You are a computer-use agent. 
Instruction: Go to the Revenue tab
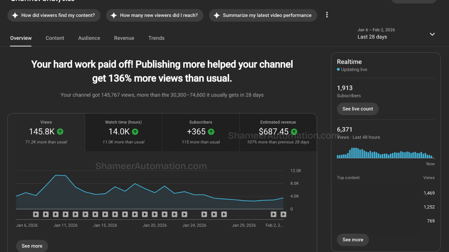[x=124, y=38]
